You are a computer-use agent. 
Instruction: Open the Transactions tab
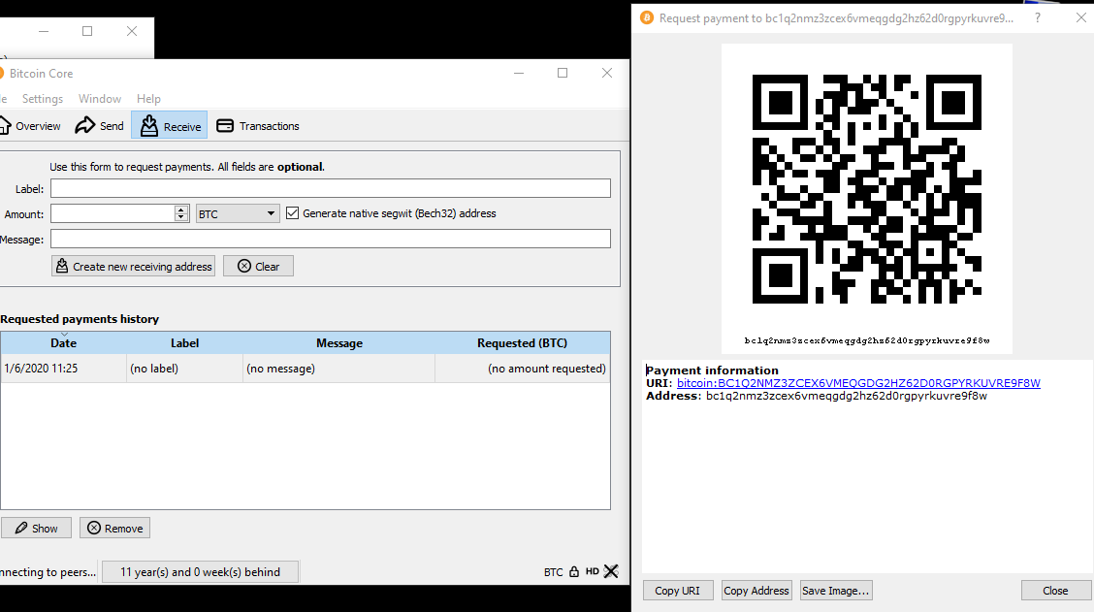pyautogui.click(x=258, y=126)
